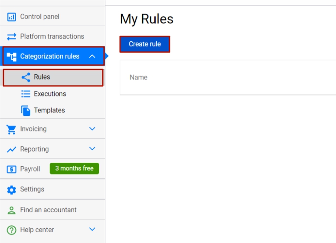Select the Rules submenu item

tap(53, 77)
